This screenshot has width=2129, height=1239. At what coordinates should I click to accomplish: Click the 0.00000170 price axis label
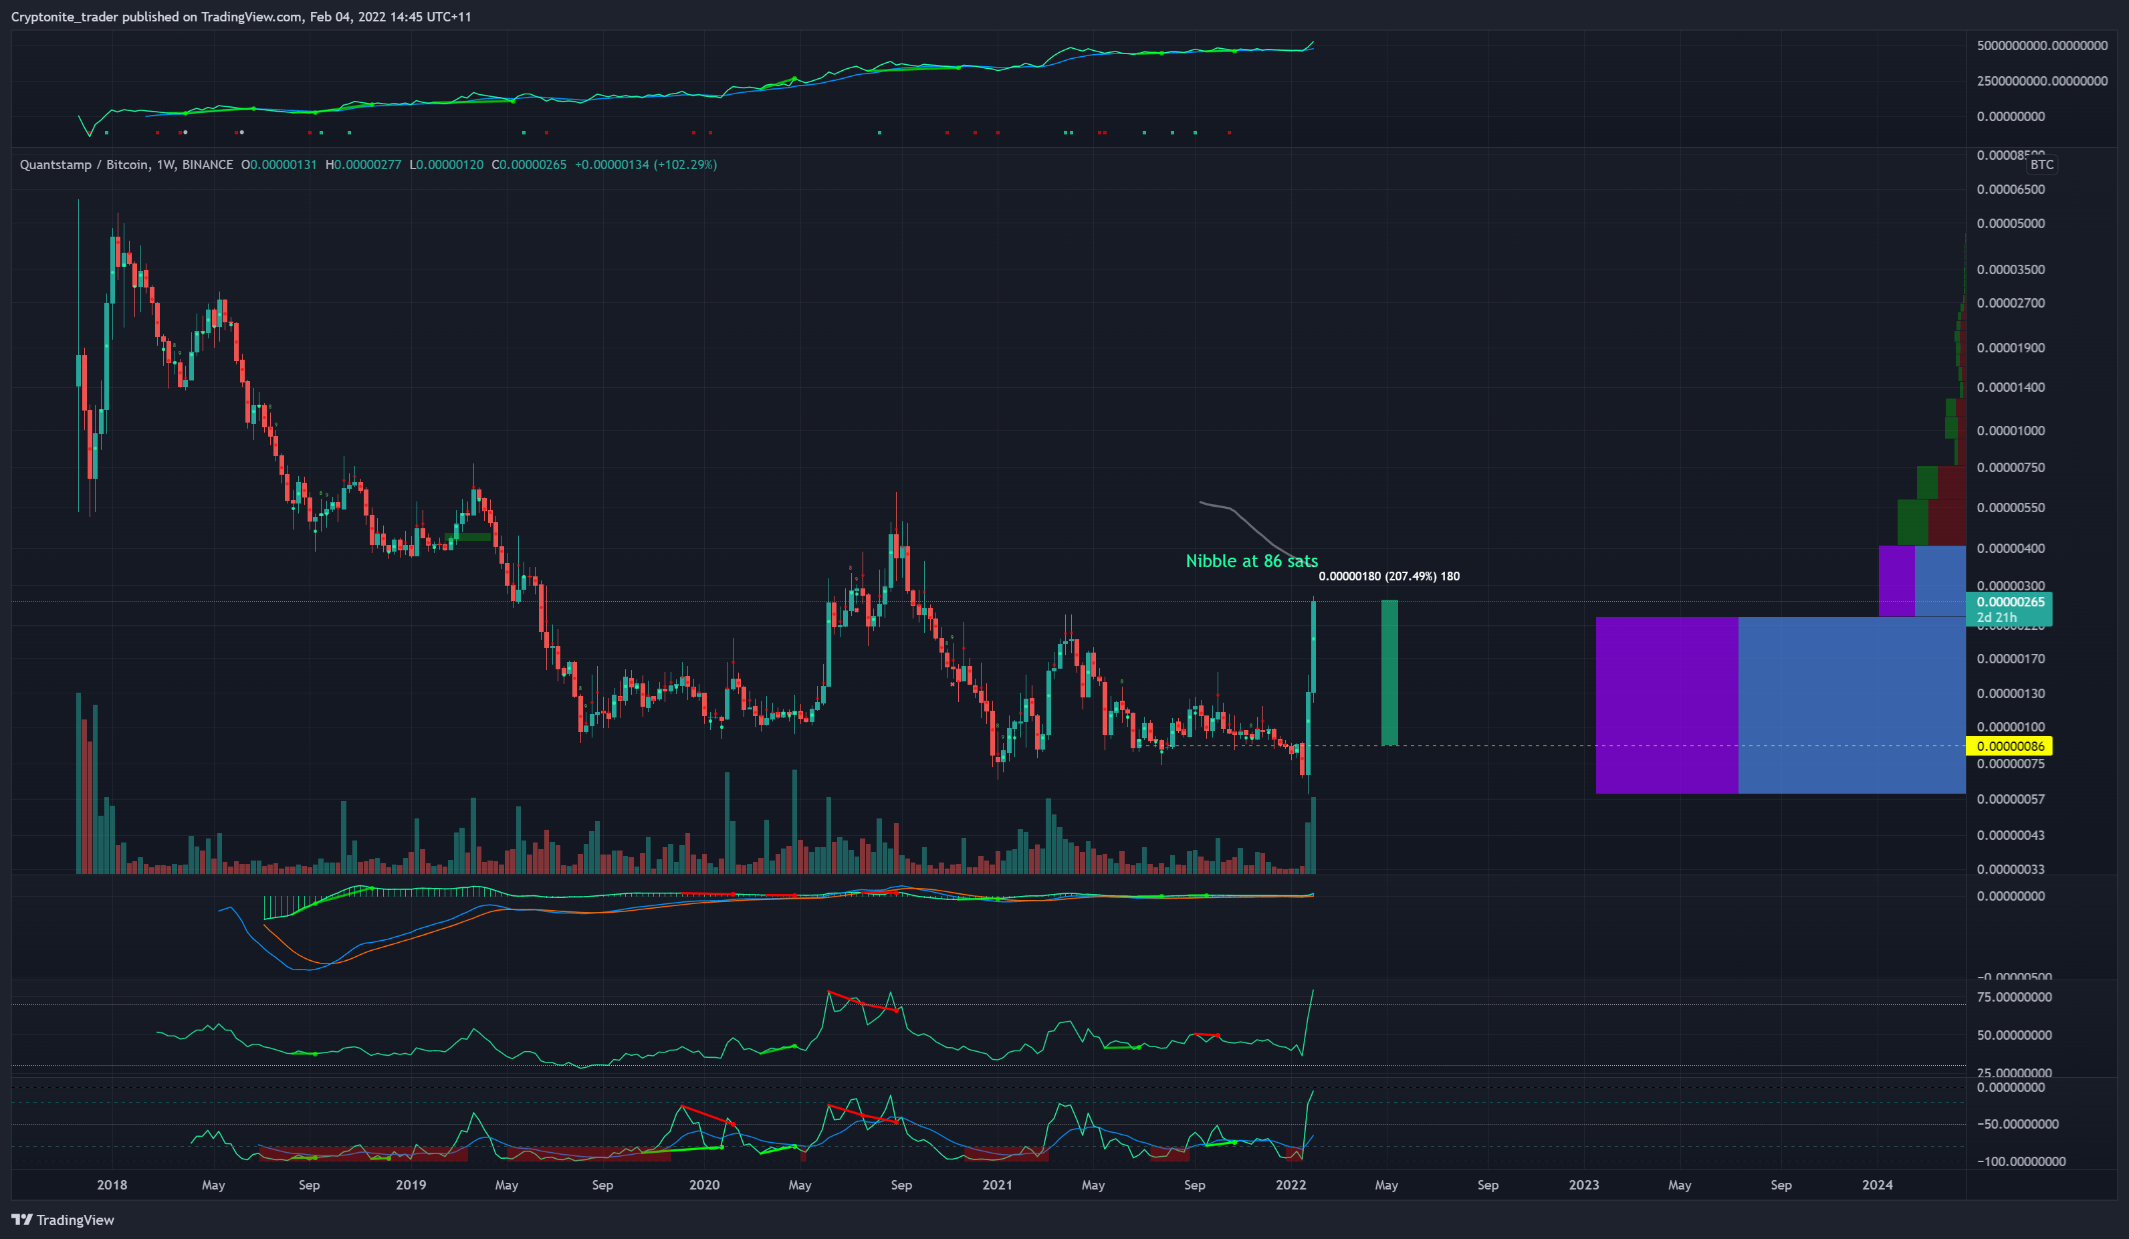click(x=2011, y=659)
